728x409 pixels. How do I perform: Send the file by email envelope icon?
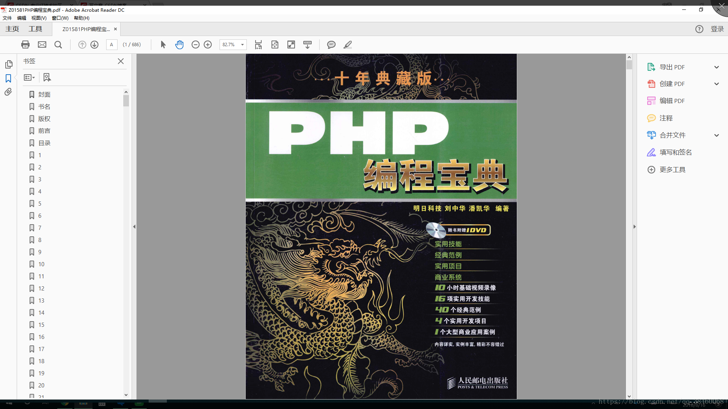tap(42, 45)
